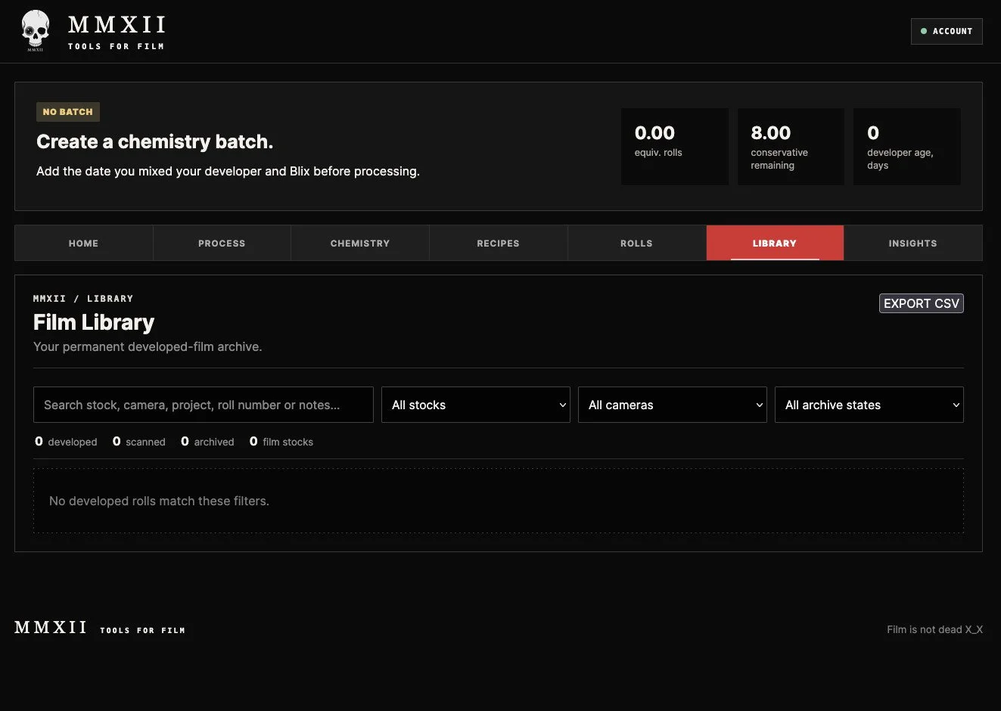1001x711 pixels.
Task: Click the 'Film Library' heading
Action: click(x=94, y=322)
